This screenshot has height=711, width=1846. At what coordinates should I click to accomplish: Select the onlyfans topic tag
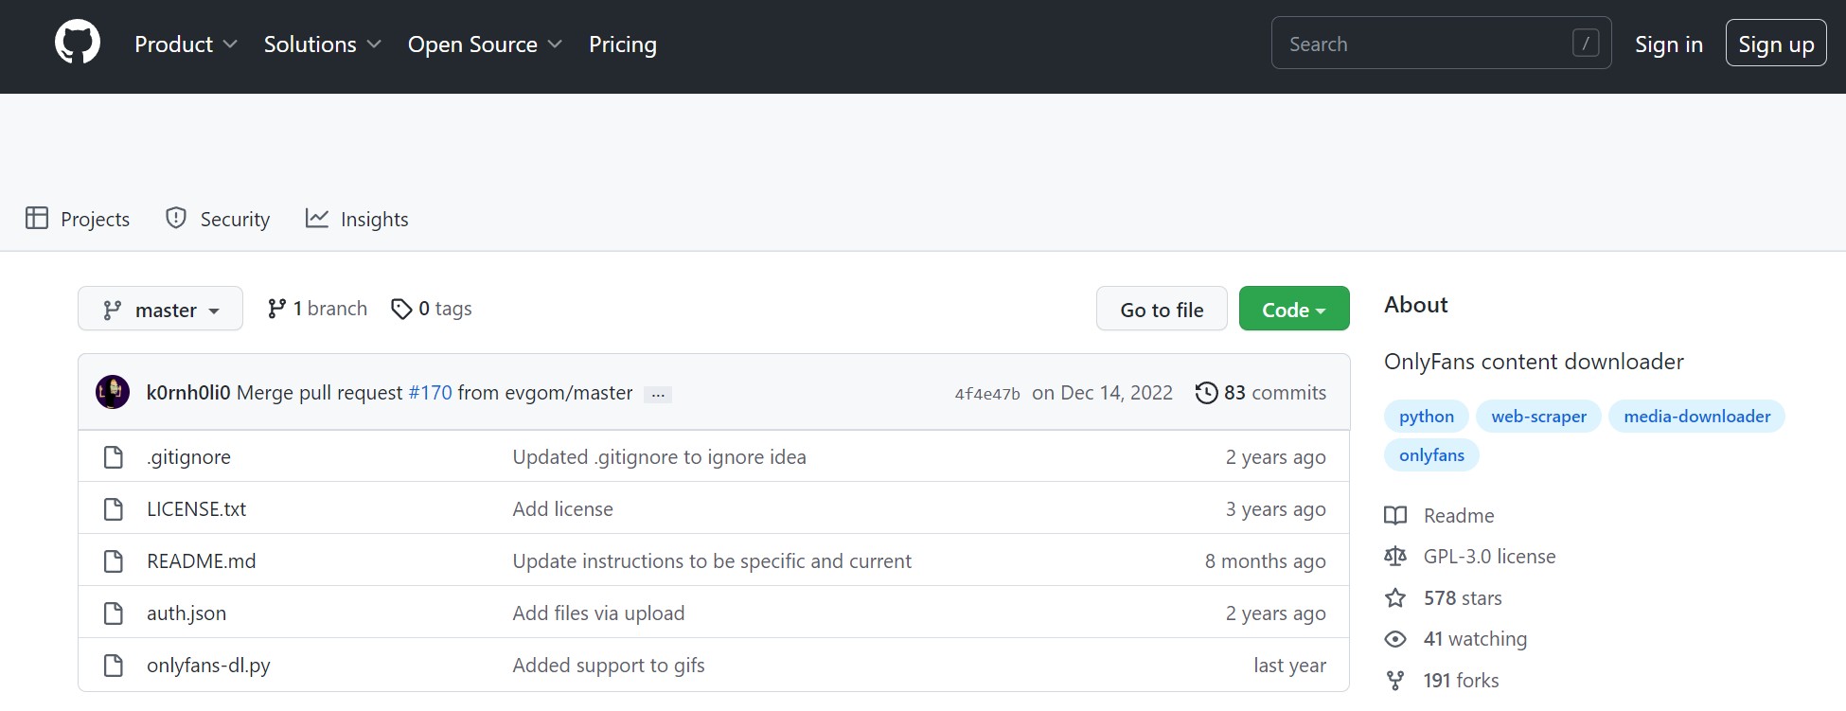(1431, 455)
